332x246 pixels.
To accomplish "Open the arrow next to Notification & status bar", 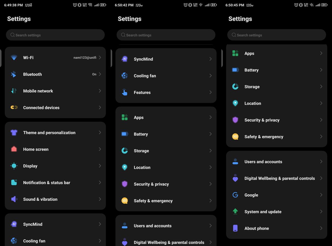I will tap(100, 182).
